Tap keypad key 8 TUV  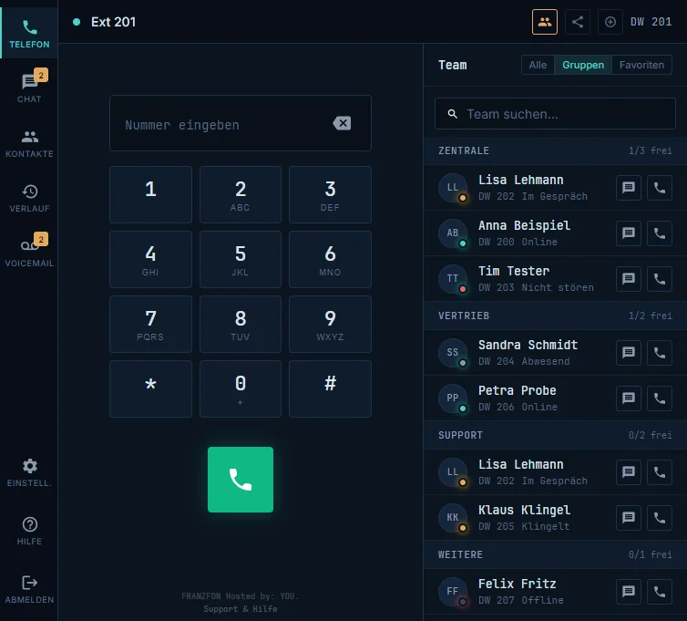(x=241, y=324)
